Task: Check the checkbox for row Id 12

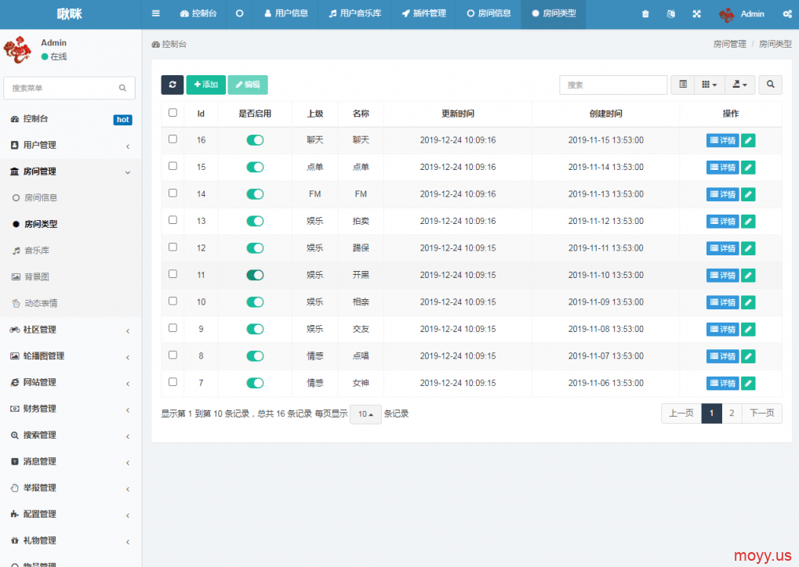Action: [x=173, y=247]
